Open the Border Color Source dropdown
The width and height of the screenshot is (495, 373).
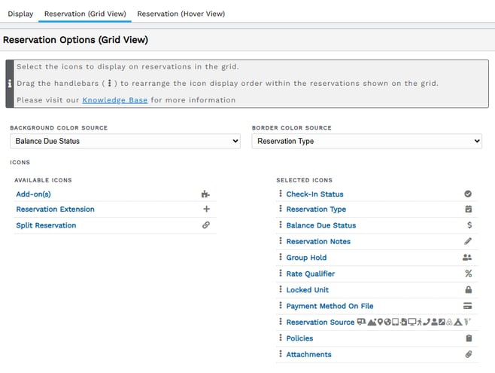click(367, 141)
